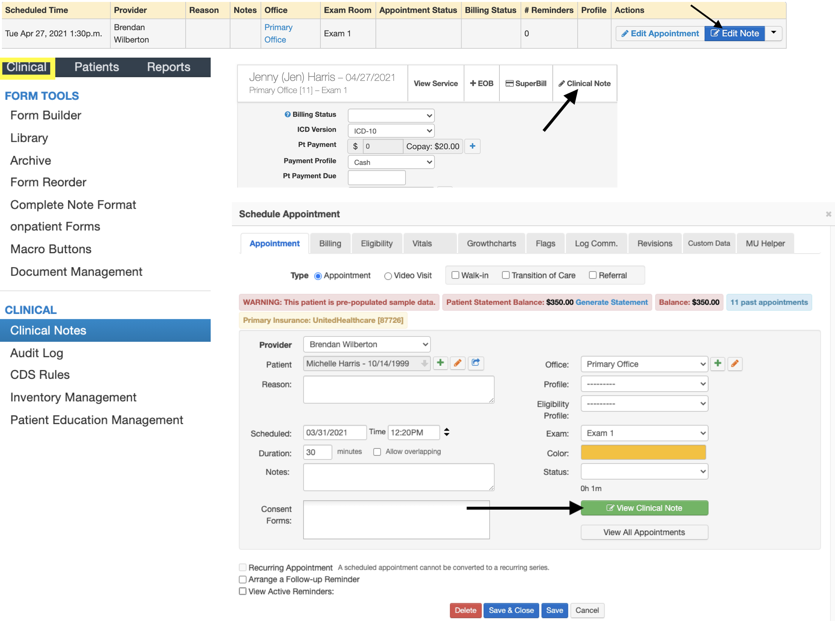Click Edit Appointment button

pyautogui.click(x=660, y=33)
